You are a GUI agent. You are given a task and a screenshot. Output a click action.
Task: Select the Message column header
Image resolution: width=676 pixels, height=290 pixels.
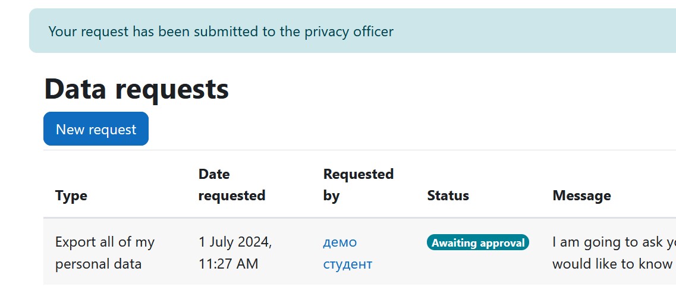[581, 196]
